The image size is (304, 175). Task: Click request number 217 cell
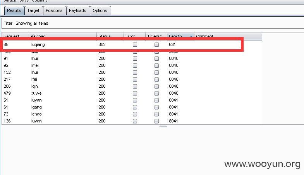(7, 79)
